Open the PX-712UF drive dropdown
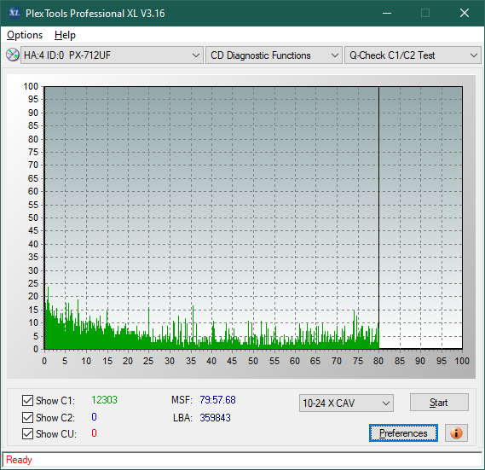Viewport: 485px width, 470px height. [112, 55]
